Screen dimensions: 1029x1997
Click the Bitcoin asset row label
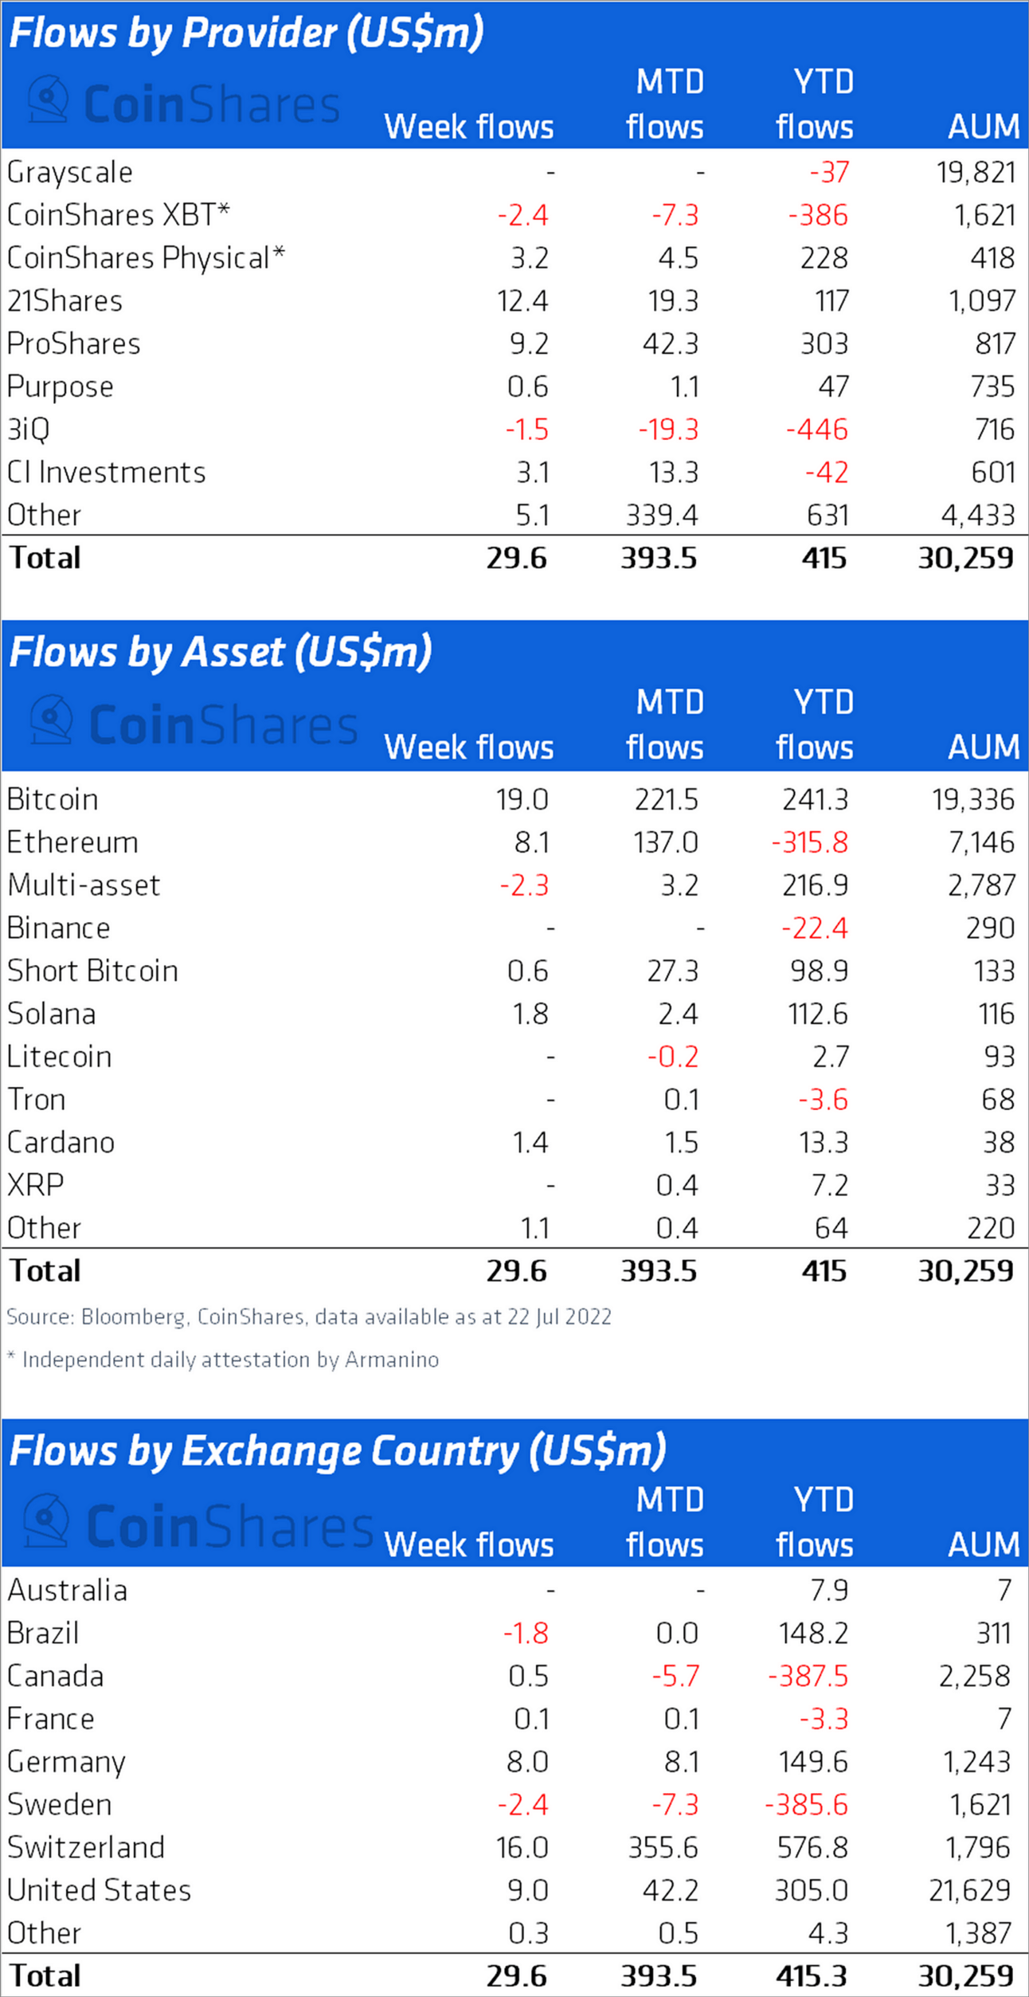coord(53,799)
